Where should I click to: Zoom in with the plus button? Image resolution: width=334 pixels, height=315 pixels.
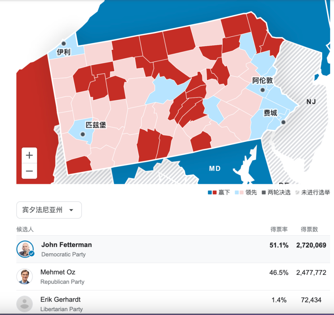29,155
